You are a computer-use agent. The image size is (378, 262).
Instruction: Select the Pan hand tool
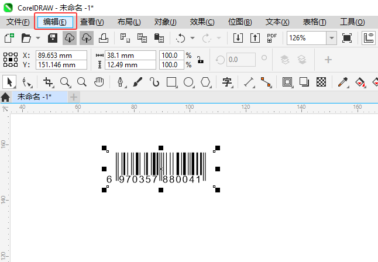pos(99,82)
